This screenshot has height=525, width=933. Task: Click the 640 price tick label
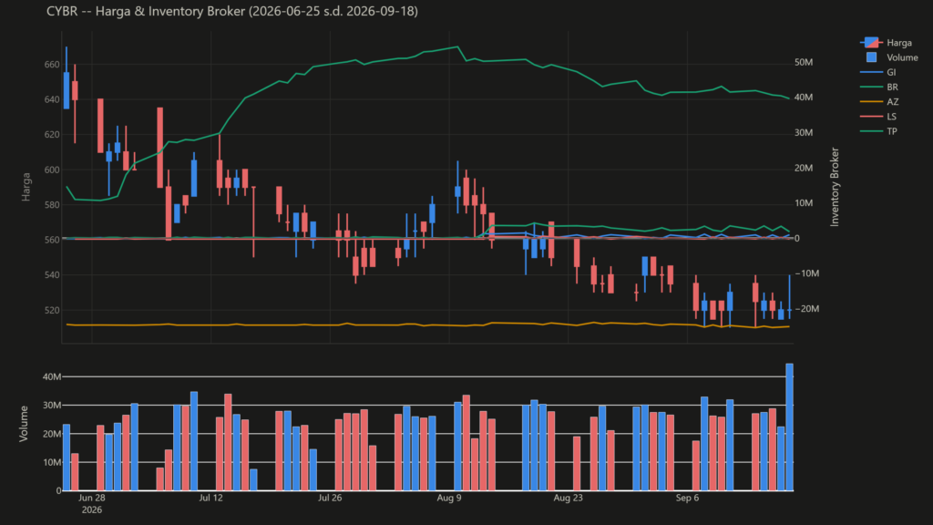(x=52, y=99)
